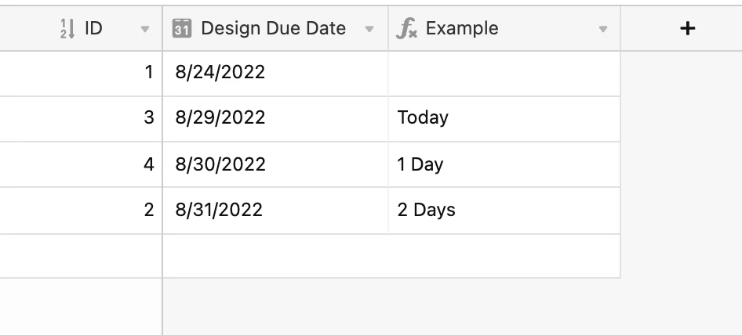Select the 8/29/2022 date cell
Screen dimensions: 742x335
coord(275,119)
